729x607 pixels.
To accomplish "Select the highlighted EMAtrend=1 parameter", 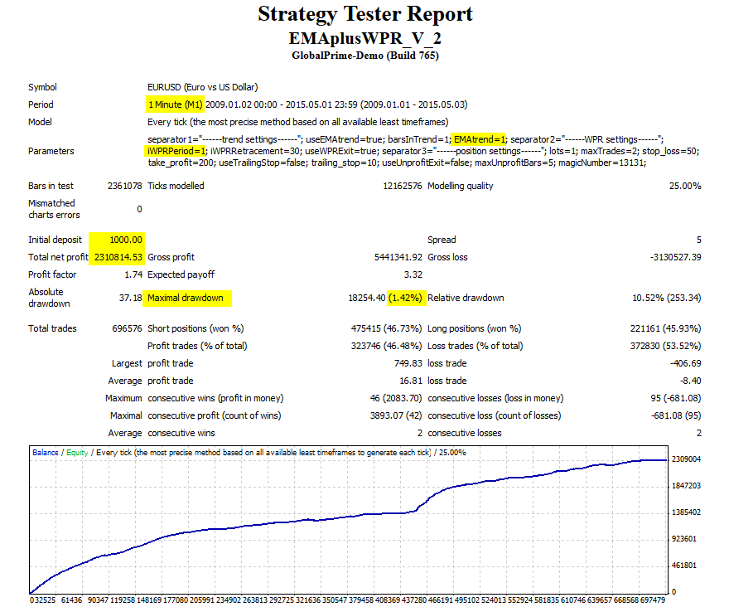I will click(477, 141).
